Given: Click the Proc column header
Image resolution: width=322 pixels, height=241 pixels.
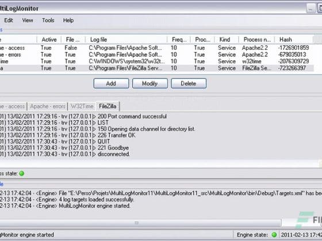Looking at the screenshot, I should pyautogui.click(x=202, y=40).
